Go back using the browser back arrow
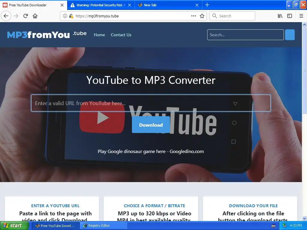The image size is (307, 230). 6,16
